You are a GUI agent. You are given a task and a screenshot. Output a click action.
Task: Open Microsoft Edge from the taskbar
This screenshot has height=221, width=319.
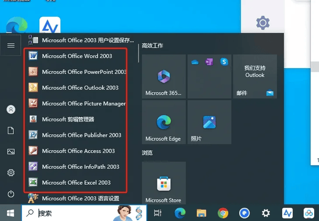180,213
